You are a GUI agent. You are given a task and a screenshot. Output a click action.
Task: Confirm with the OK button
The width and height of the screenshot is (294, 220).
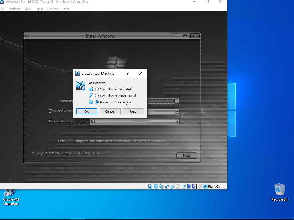pyautogui.click(x=87, y=111)
